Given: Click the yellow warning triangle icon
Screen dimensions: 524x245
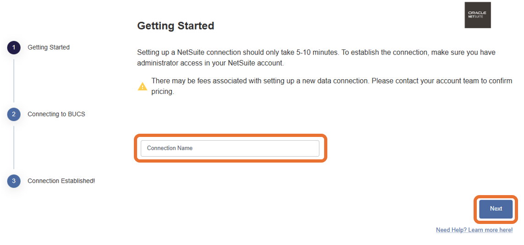Looking at the screenshot, I should pyautogui.click(x=143, y=86).
